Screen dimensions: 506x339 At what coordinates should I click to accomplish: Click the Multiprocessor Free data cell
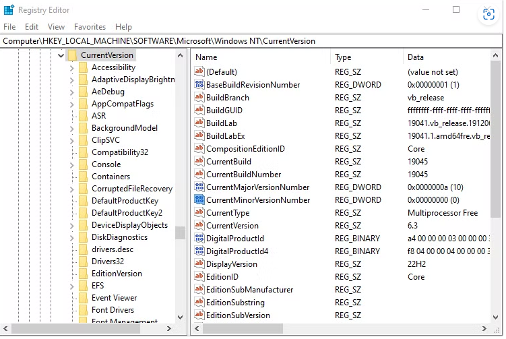click(443, 213)
